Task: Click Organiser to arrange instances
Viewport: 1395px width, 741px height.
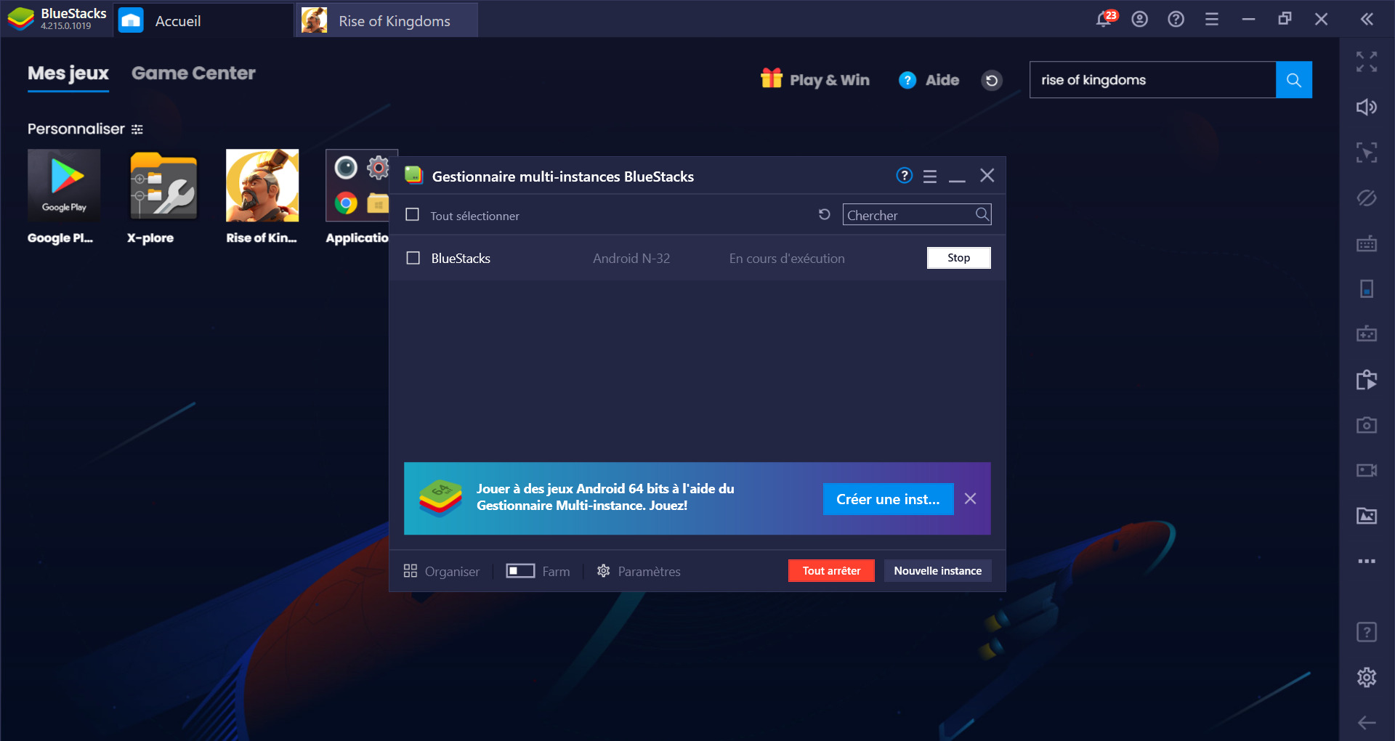Action: pyautogui.click(x=442, y=571)
